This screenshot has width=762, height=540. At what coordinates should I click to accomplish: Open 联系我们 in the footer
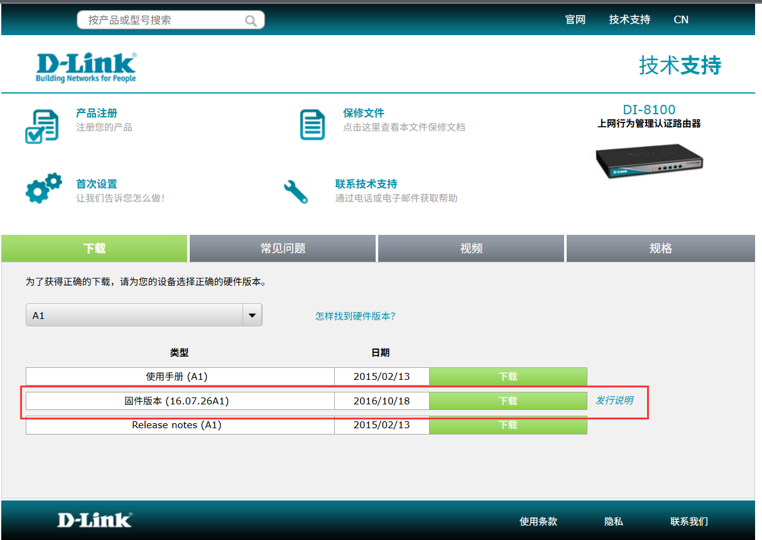(689, 521)
